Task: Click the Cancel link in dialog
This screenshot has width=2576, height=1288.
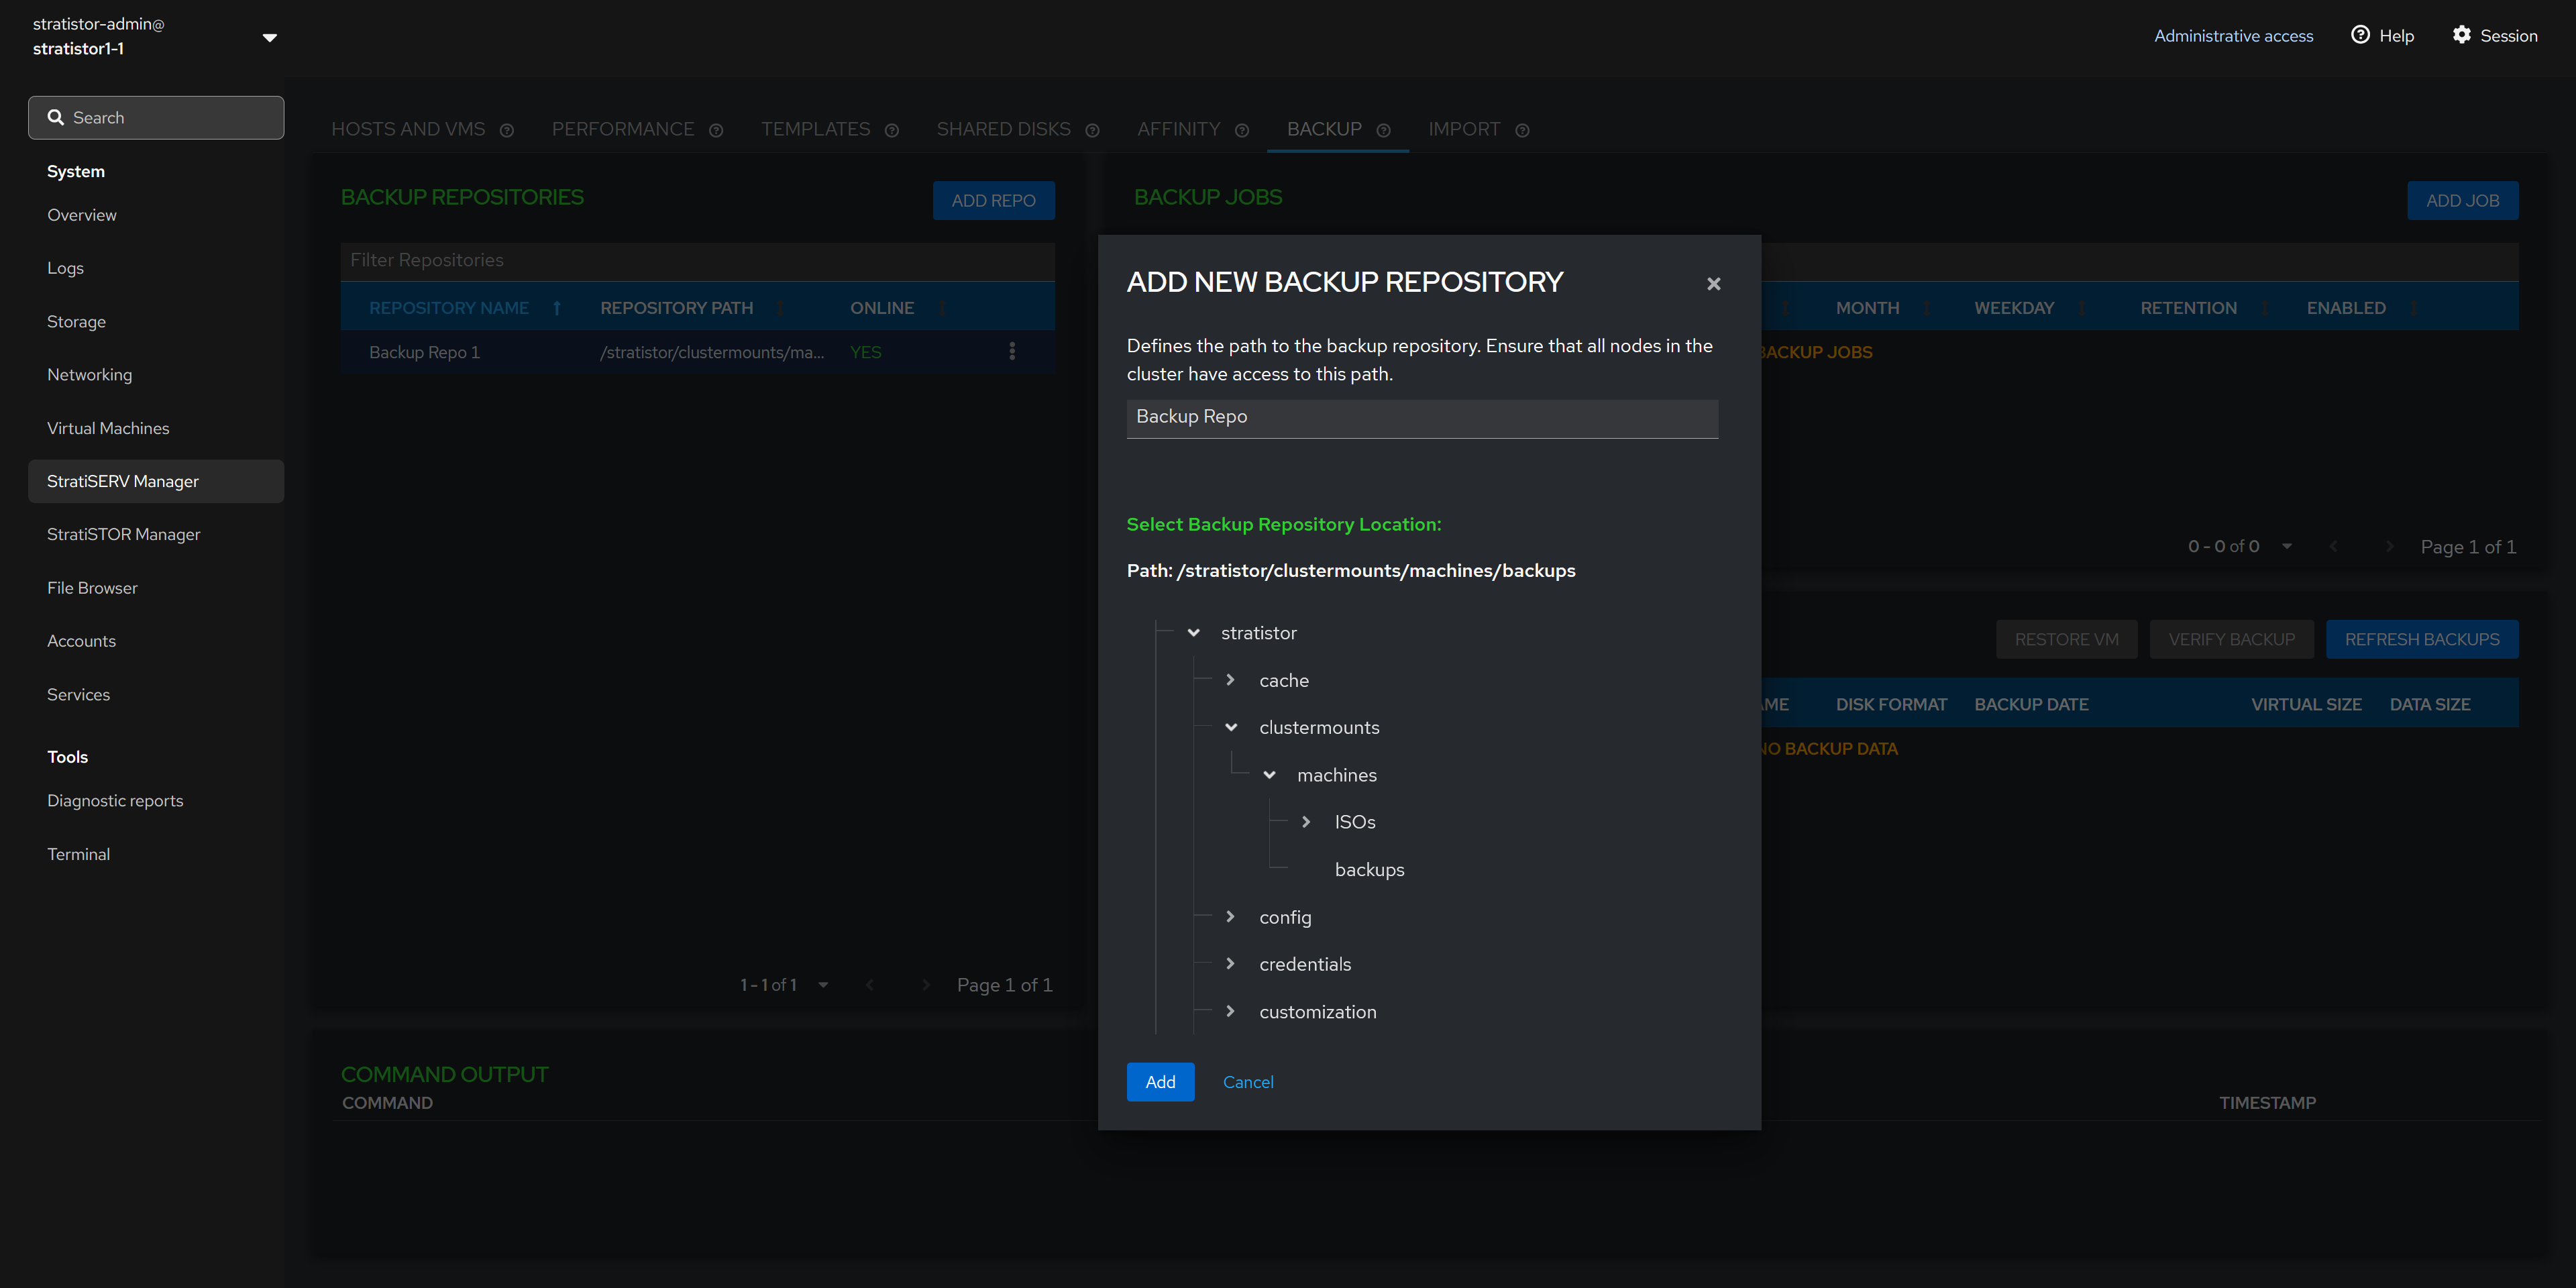Action: [x=1248, y=1082]
